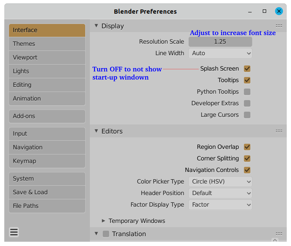Enable Developer Extras
Screen dimensions: 291x246
[x=247, y=104]
